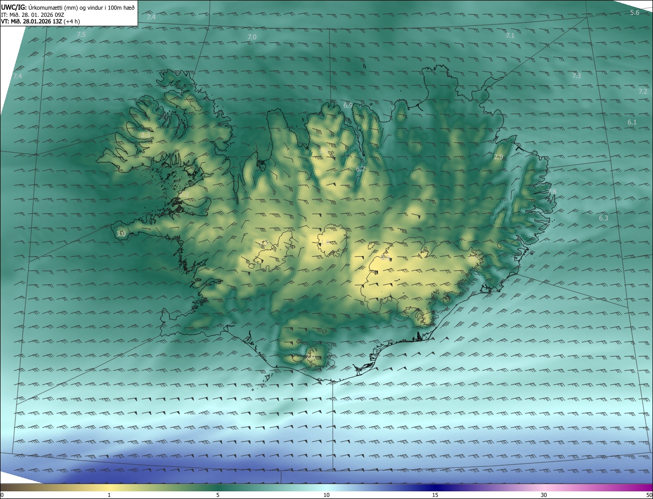Click the 0 tick label on the colour scale
This screenshot has height=499, width=653.
point(2,495)
